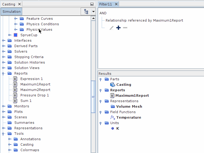Click the Volume Mesh folder icon
This screenshot has width=204, height=153.
pos(113,106)
